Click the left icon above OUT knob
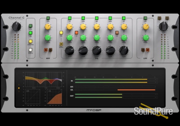 pyautogui.click(x=160, y=18)
